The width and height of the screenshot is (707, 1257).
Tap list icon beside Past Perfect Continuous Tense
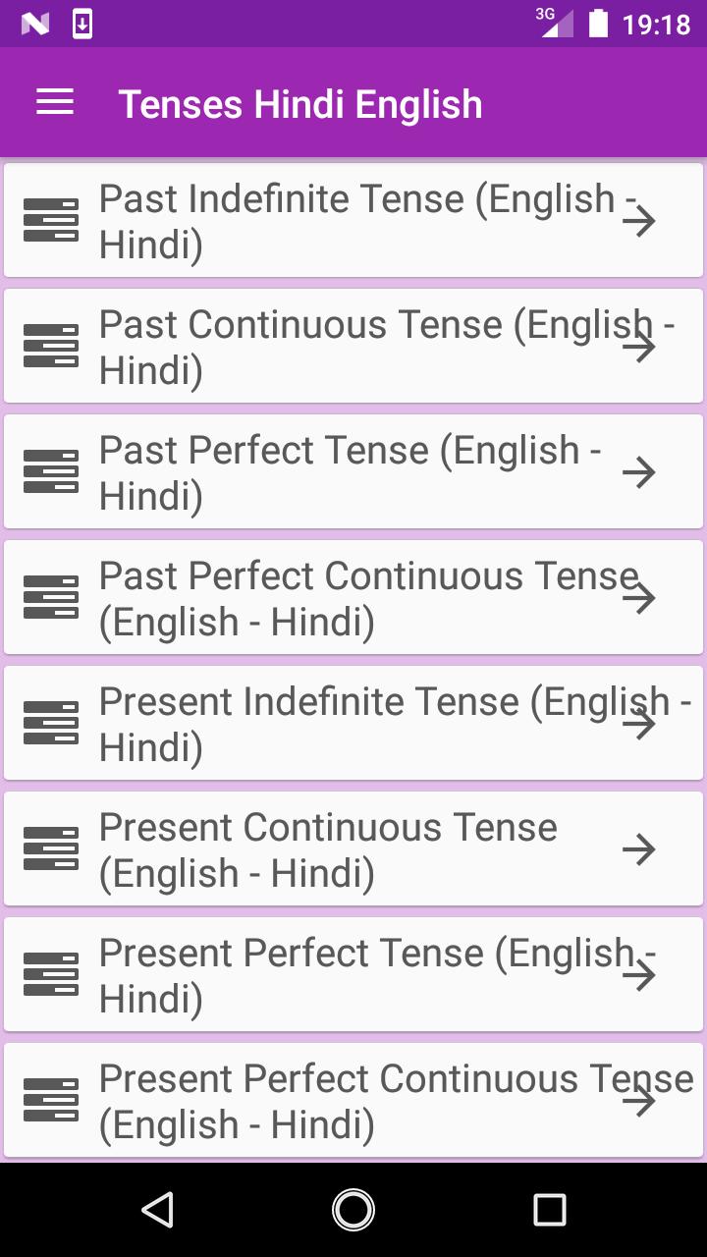coord(51,597)
